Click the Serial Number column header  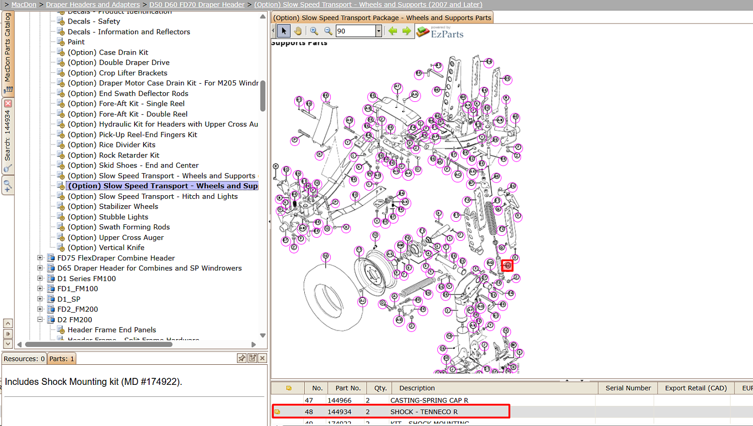click(x=628, y=388)
